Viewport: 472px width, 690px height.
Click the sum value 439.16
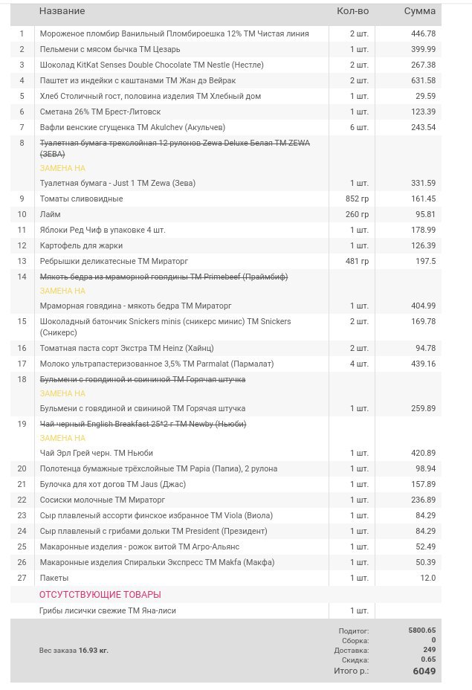(423, 364)
